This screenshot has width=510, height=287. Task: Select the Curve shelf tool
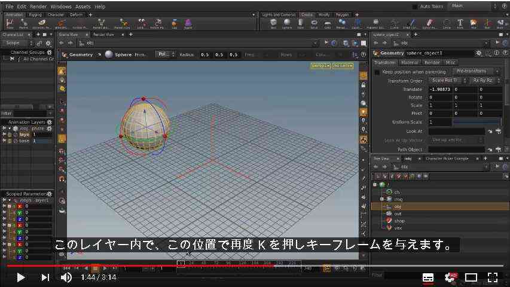click(x=395, y=23)
